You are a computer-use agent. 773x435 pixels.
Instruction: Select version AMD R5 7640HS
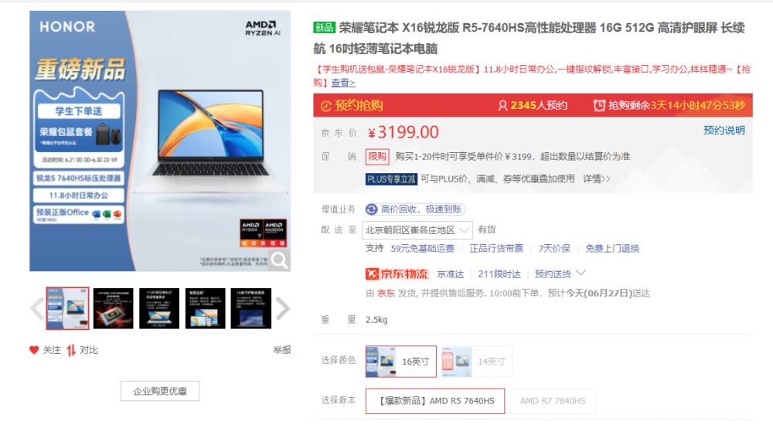pyautogui.click(x=435, y=401)
